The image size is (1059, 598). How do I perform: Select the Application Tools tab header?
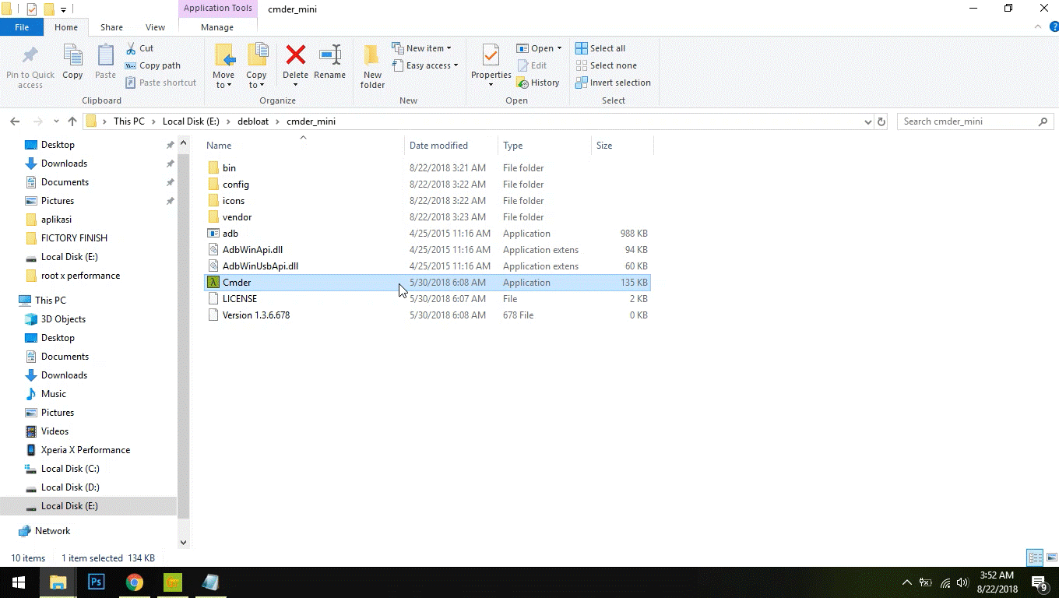click(x=218, y=9)
